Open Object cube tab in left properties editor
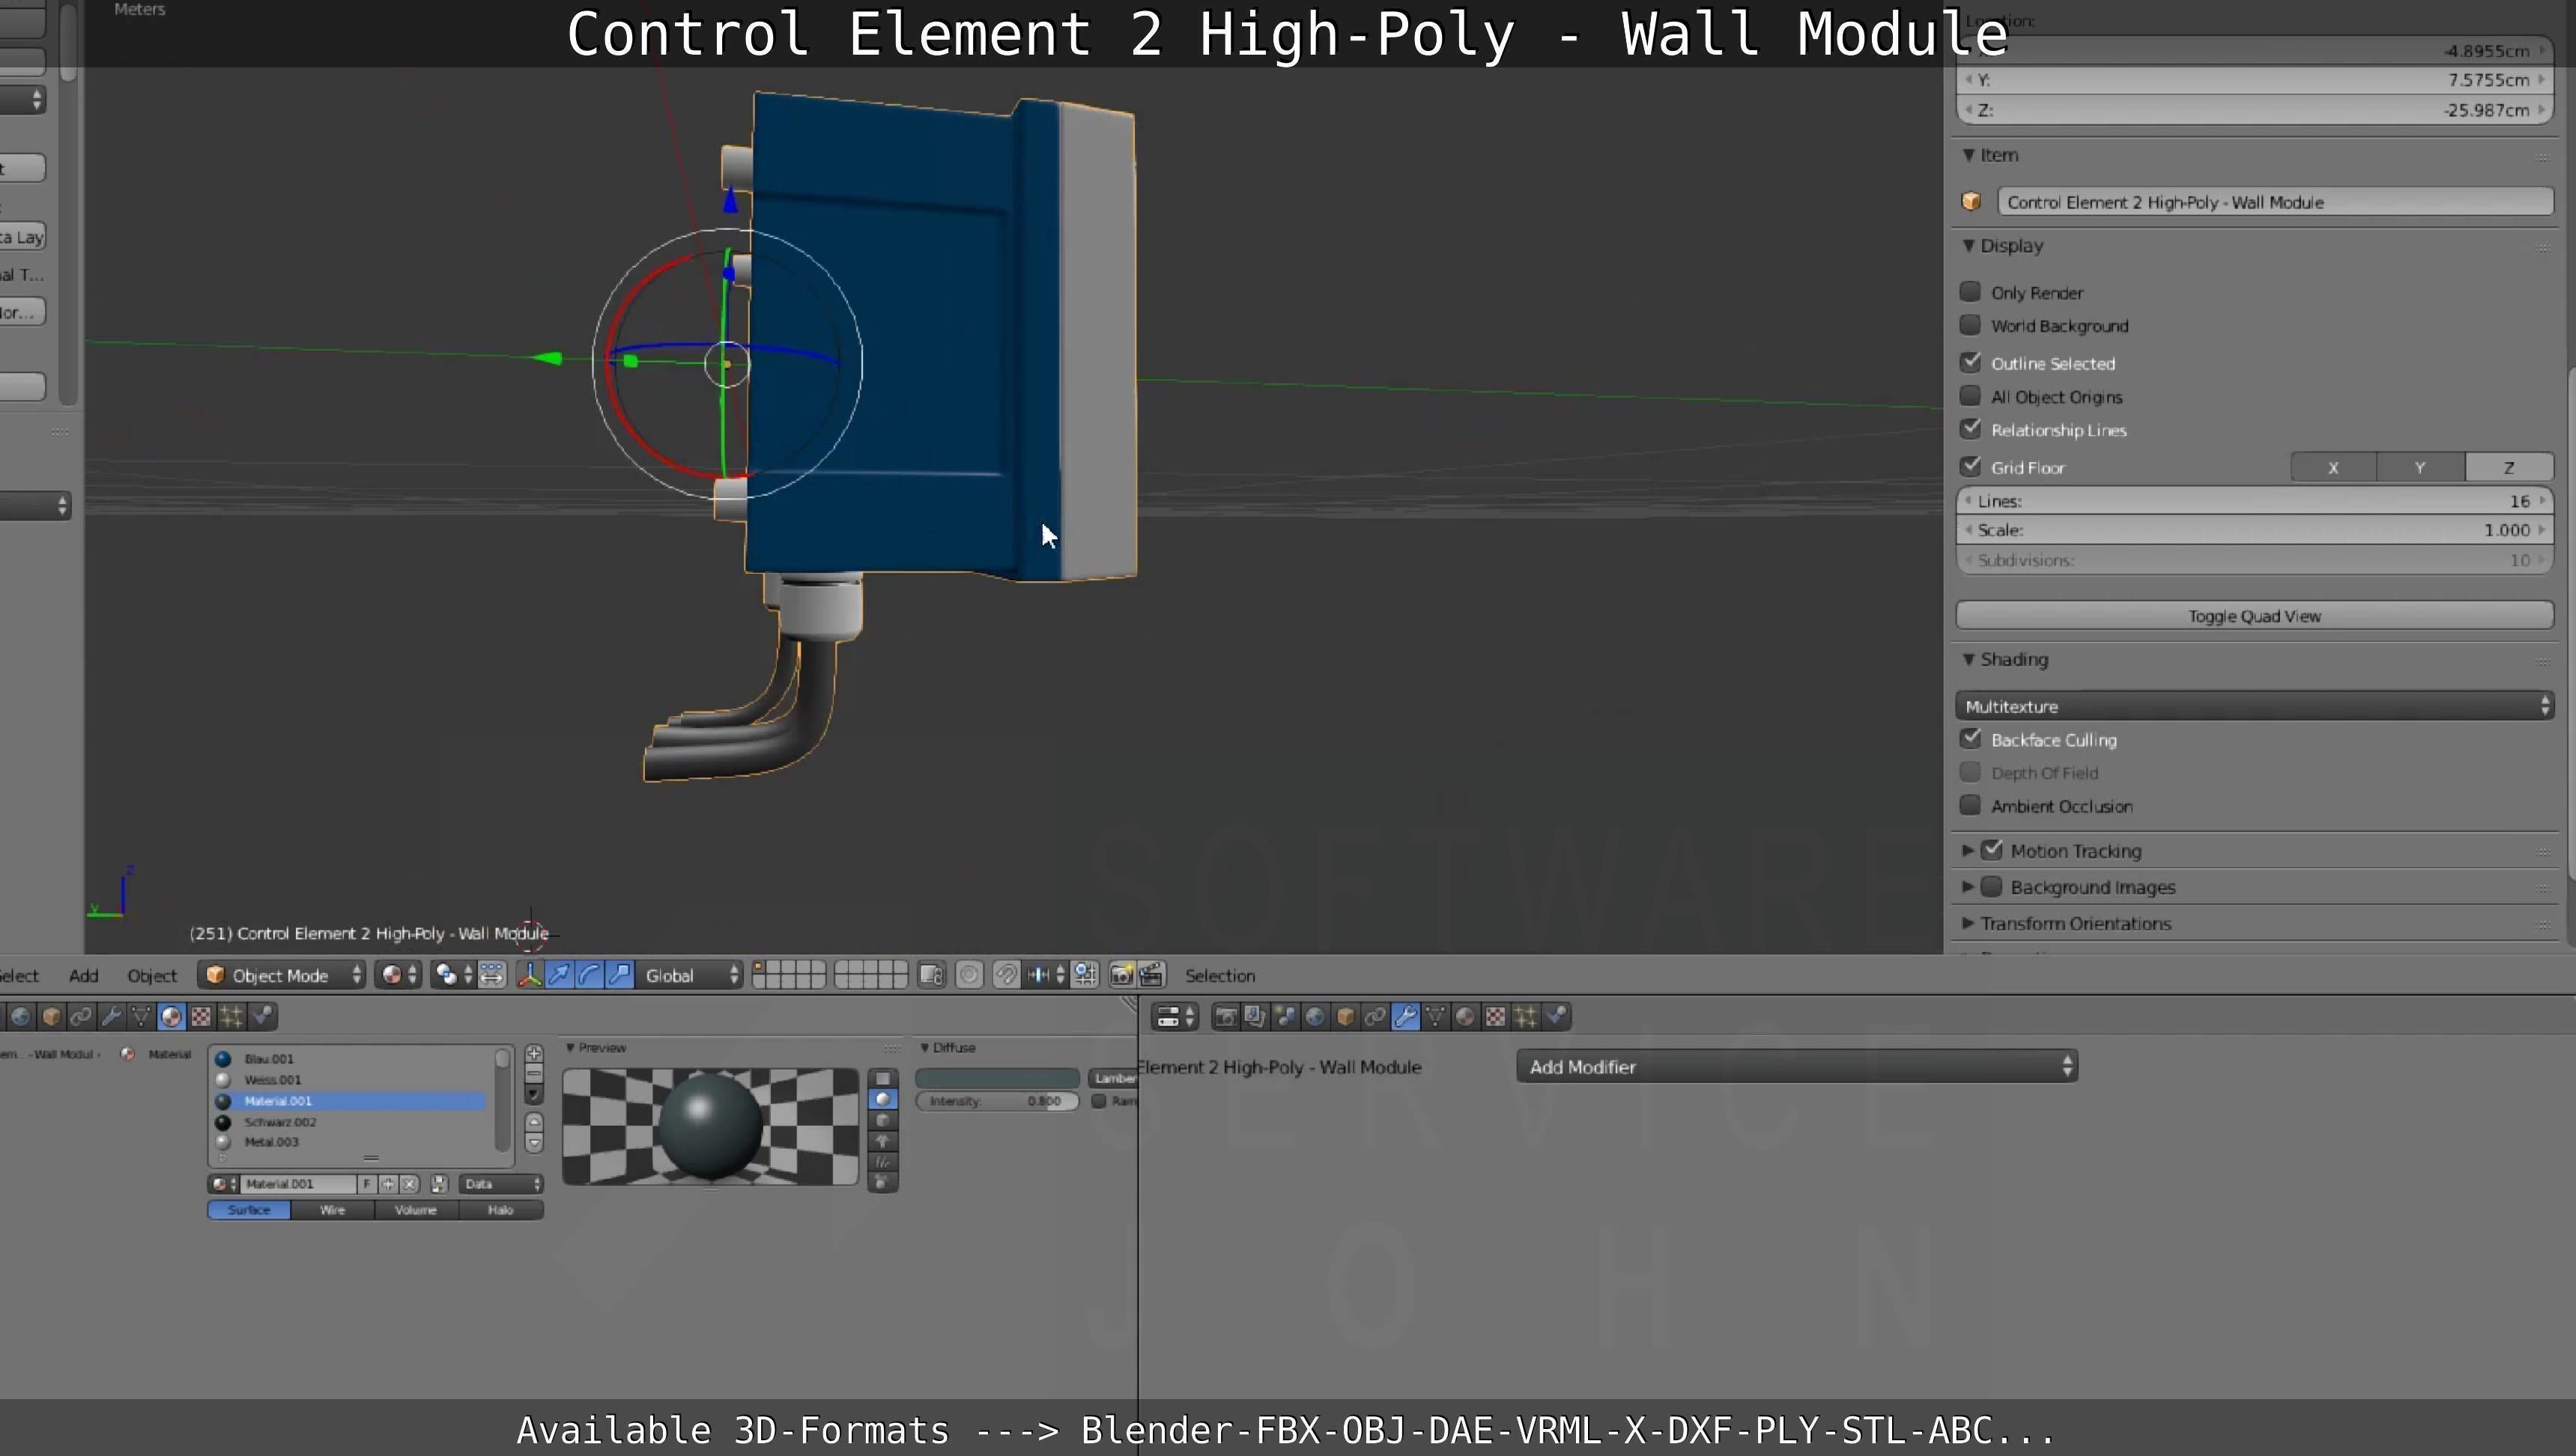The image size is (2576, 1456). pos(51,1017)
